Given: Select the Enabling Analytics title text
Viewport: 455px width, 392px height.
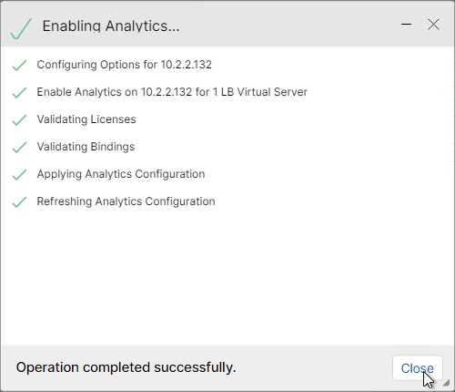Looking at the screenshot, I should tap(111, 26).
